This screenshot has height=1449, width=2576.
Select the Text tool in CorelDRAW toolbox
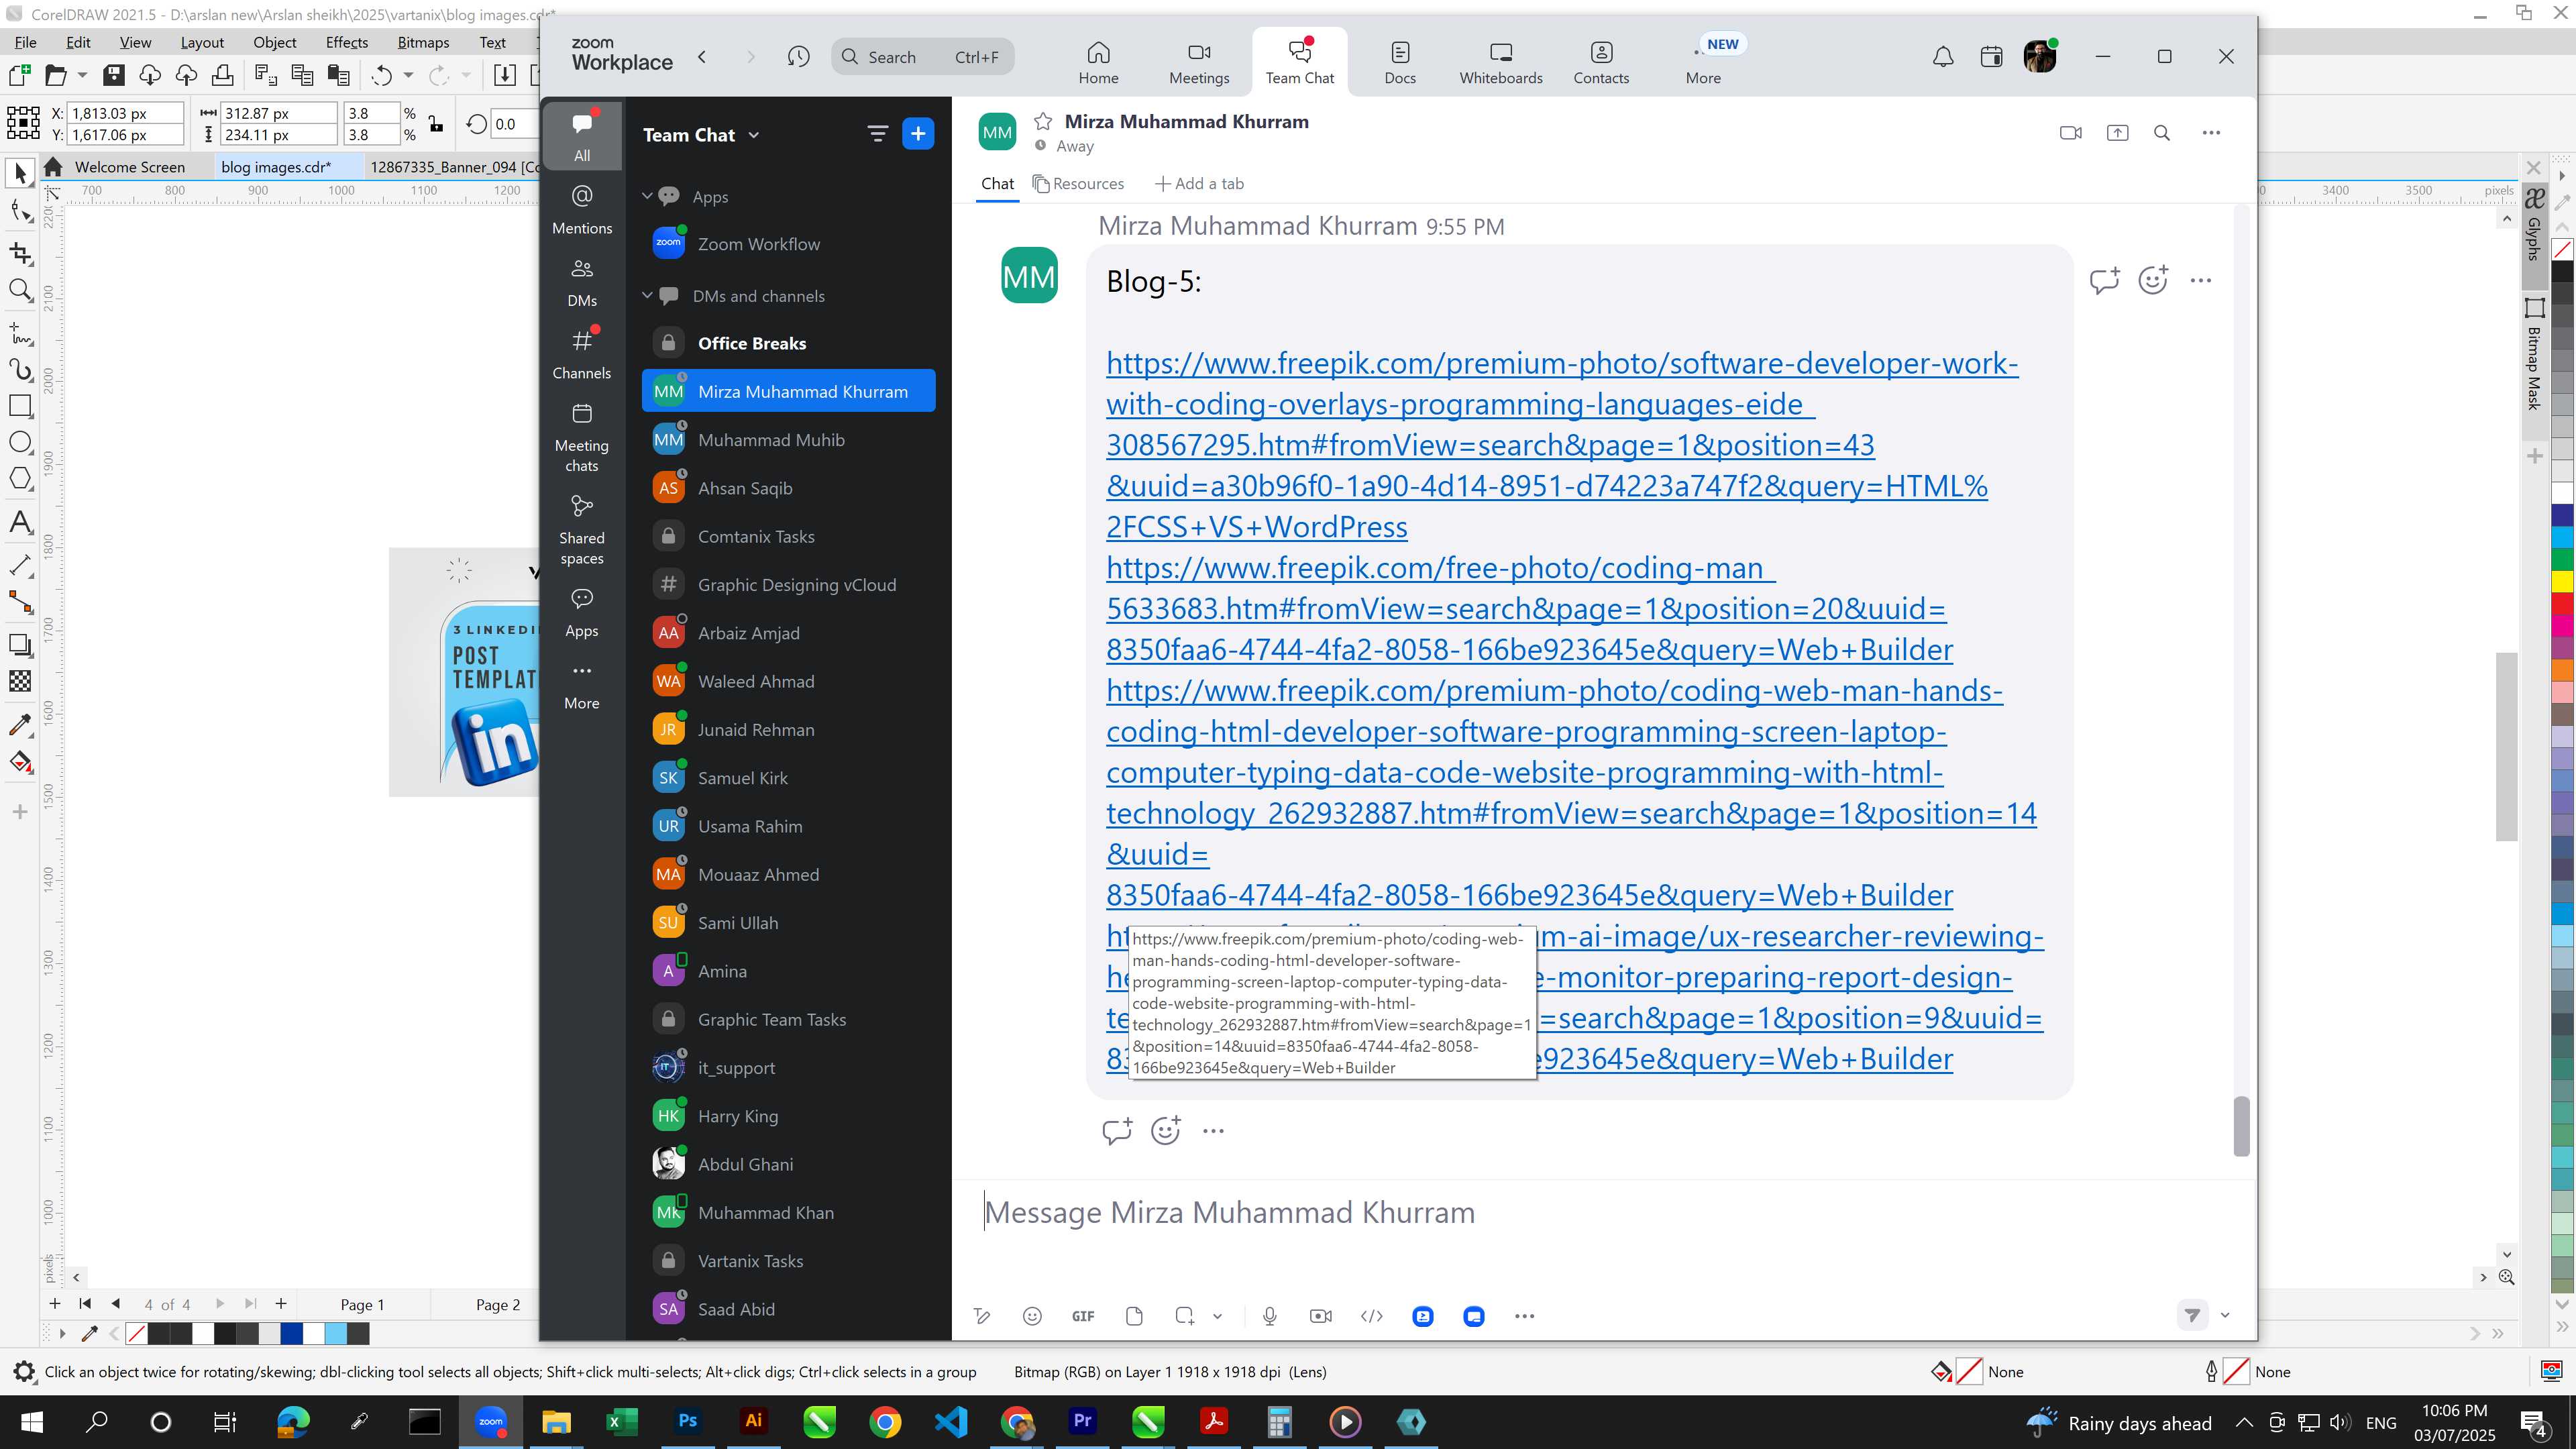[x=20, y=522]
